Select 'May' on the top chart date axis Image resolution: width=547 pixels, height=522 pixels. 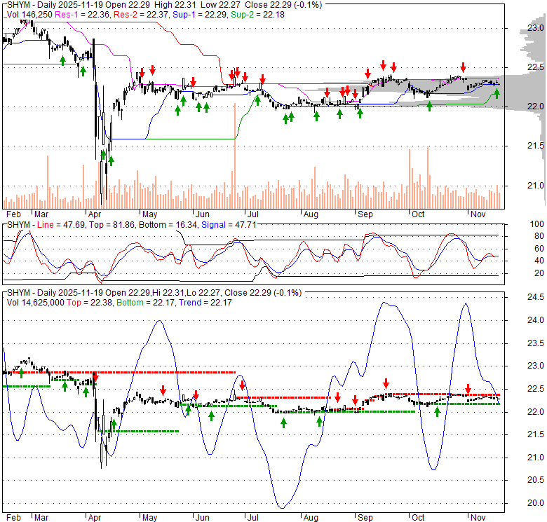[149, 214]
